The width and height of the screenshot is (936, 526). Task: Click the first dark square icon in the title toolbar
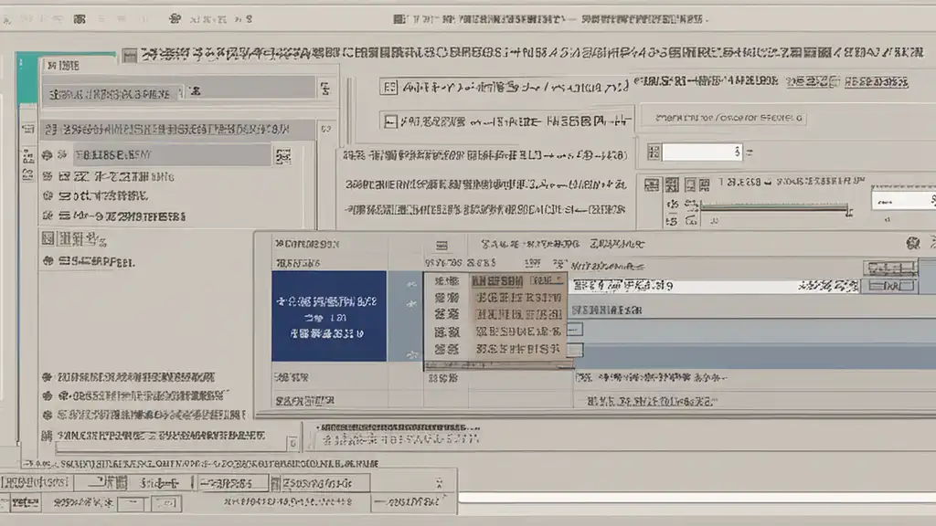pyautogui.click(x=80, y=19)
